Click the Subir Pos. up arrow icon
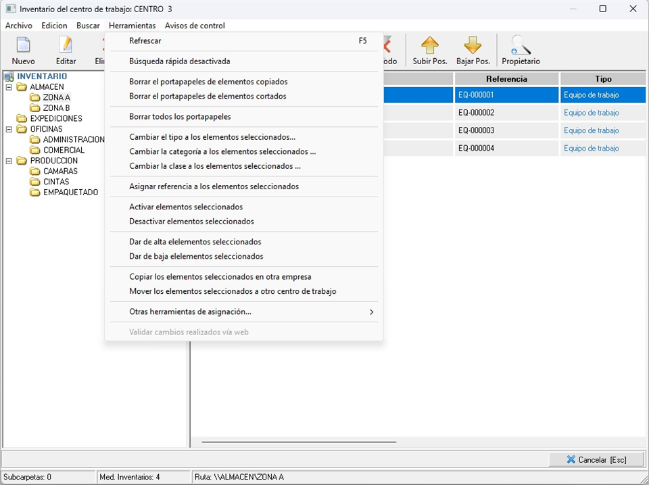649x485 pixels. (429, 46)
